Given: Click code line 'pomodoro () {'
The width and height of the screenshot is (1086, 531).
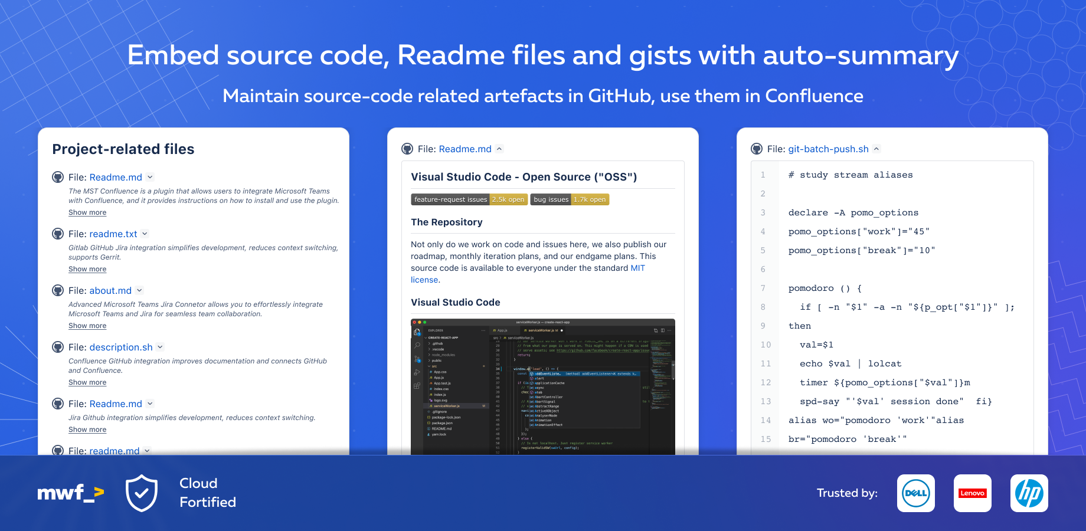Looking at the screenshot, I should point(825,288).
